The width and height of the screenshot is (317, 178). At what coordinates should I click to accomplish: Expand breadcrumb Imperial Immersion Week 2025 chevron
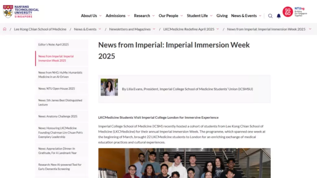point(310,29)
